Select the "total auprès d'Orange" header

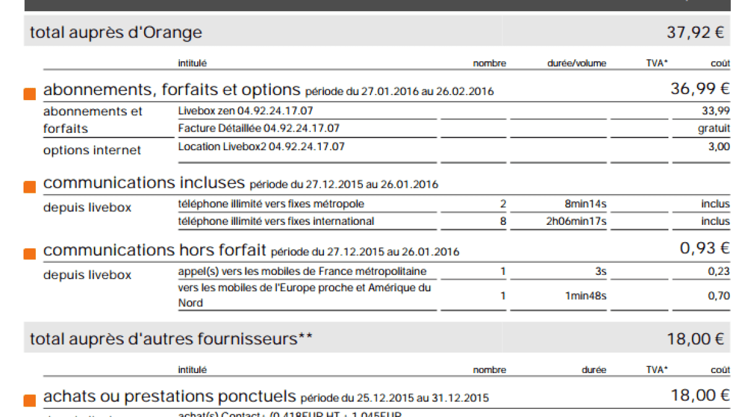[x=116, y=32]
